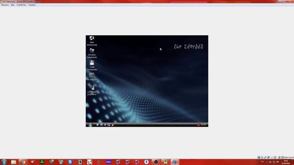Open TeamViewer from host taskbar
The width and height of the screenshot is (294, 165).
(70, 162)
